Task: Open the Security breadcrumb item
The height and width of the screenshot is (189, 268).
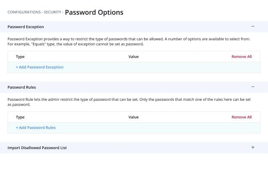Action: [52, 12]
